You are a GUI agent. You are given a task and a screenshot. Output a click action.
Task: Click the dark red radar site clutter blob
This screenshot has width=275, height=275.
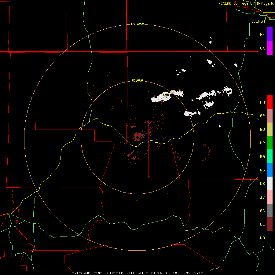[138, 137]
